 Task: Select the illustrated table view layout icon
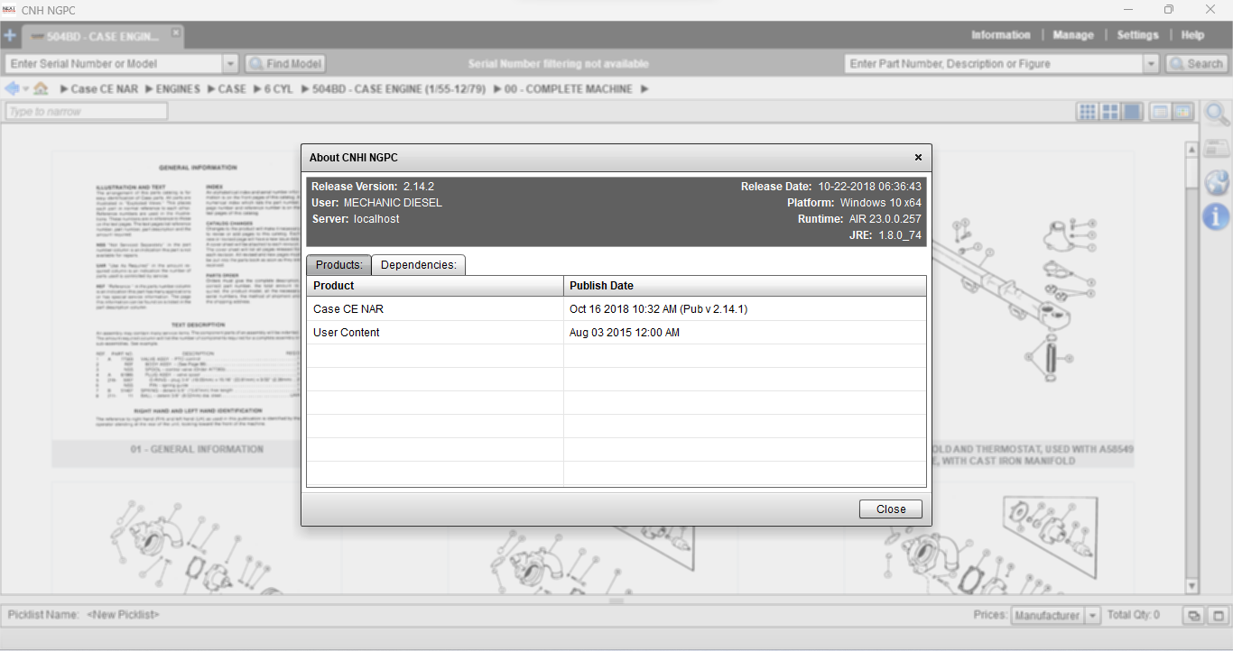coord(1182,112)
